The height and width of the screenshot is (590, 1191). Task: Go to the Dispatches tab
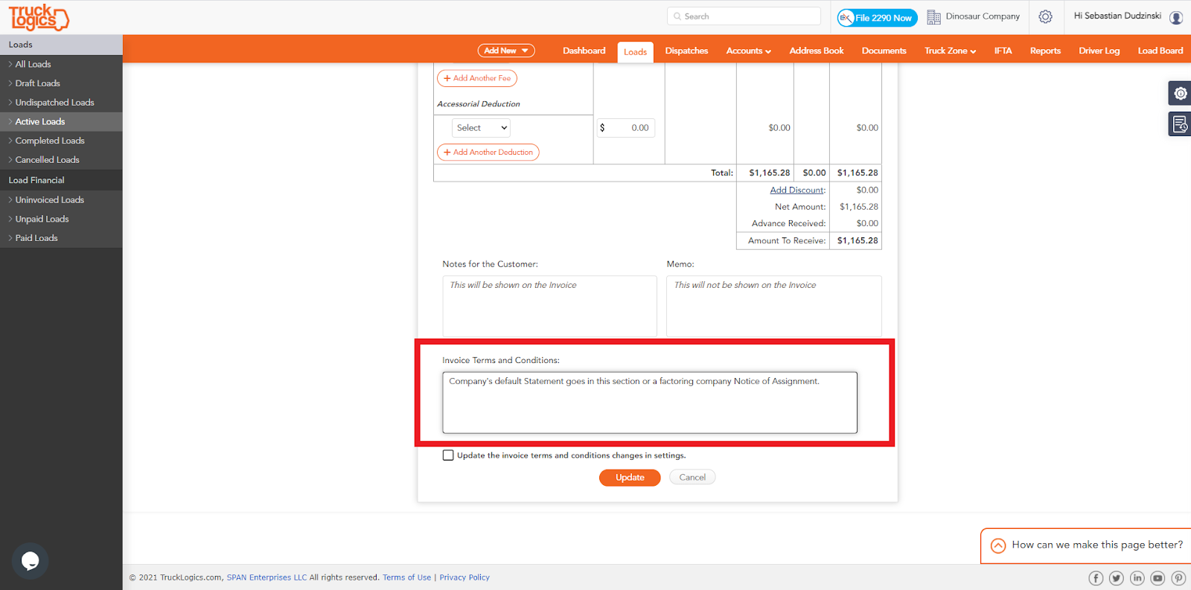pos(686,51)
